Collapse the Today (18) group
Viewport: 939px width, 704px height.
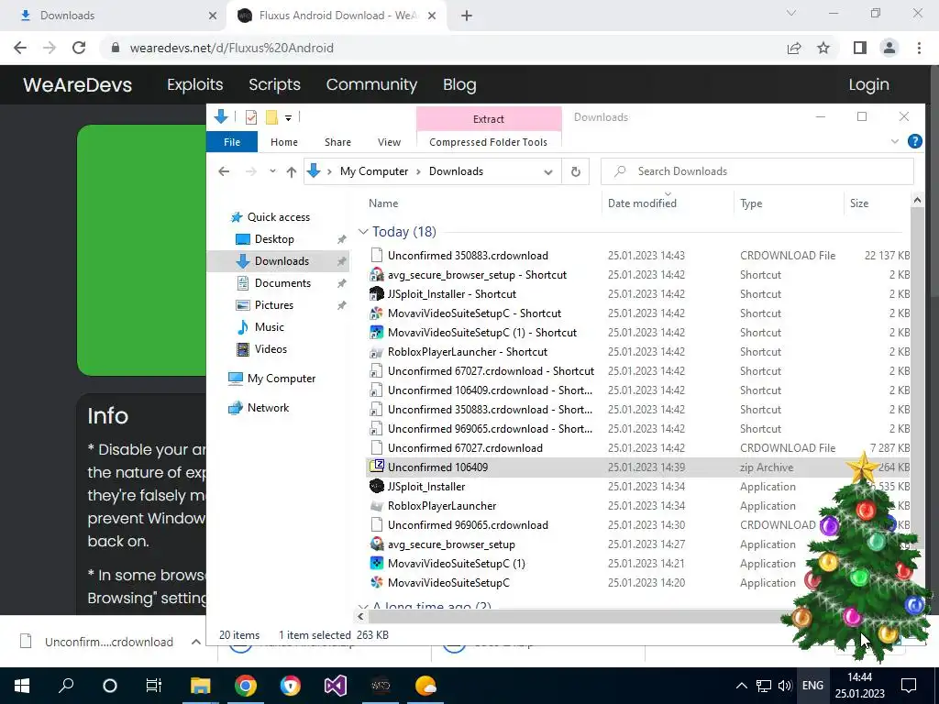coord(363,232)
